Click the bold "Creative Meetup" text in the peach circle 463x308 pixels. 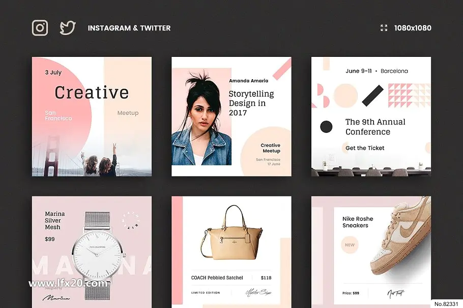271,148
